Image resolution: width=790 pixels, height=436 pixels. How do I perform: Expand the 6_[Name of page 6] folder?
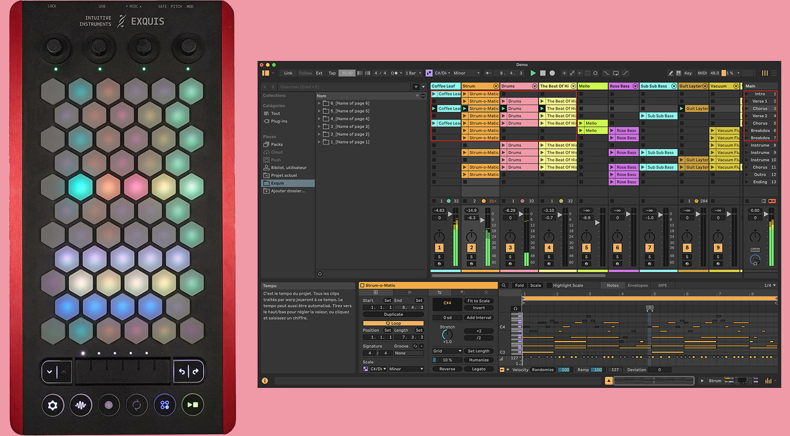coord(319,104)
